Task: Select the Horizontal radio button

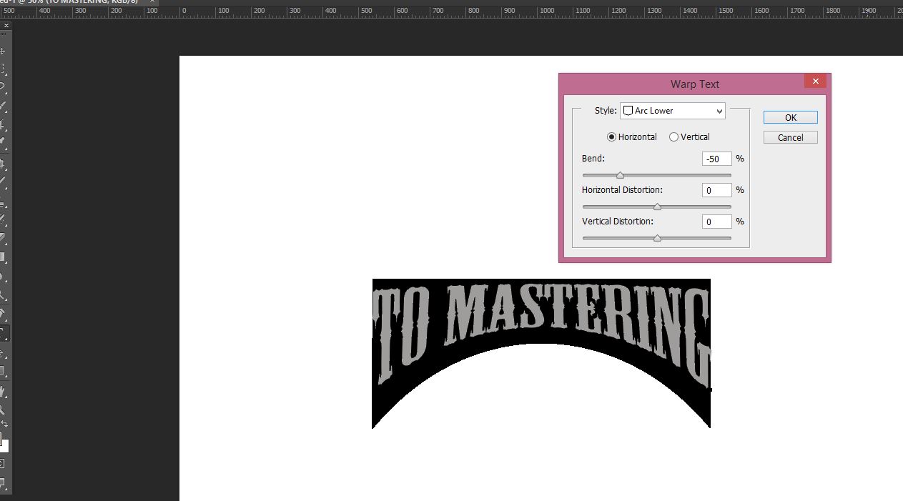Action: tap(612, 137)
